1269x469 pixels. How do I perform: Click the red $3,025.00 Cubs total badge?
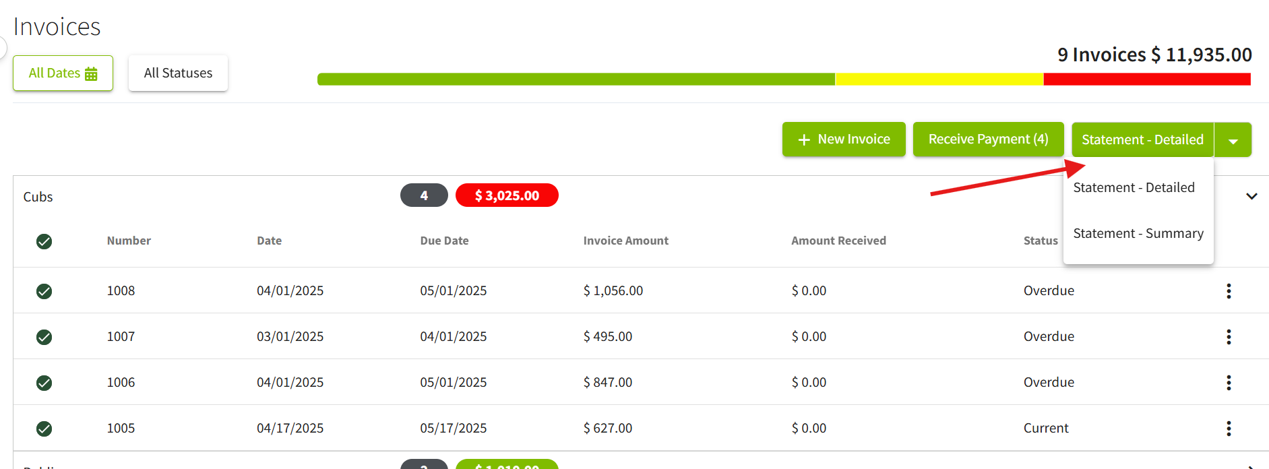point(507,195)
